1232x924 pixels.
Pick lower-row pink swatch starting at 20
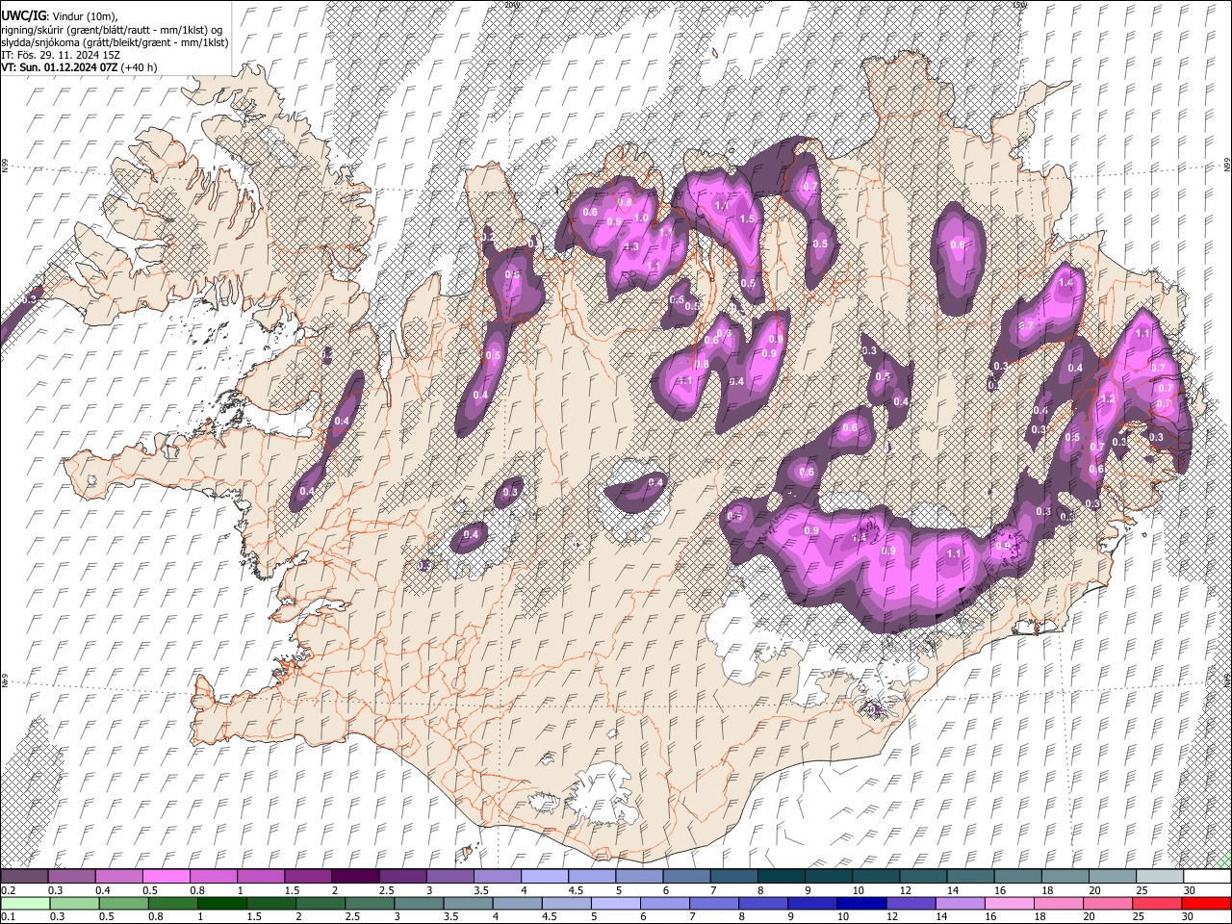pyautogui.click(x=1107, y=903)
